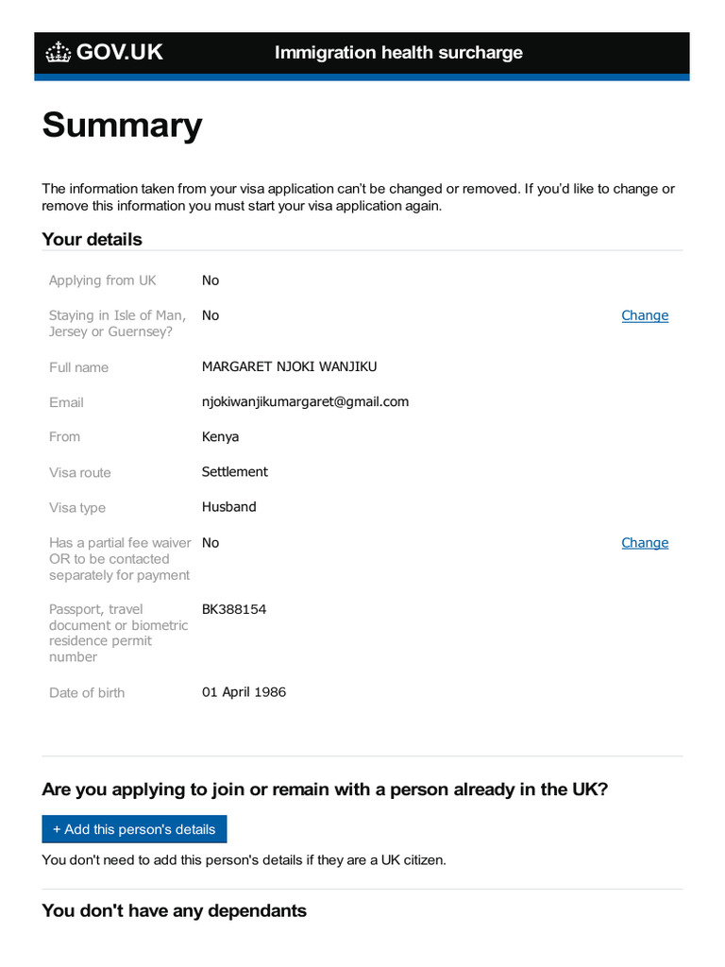Click the full name MARGARET NJOKI WANJIKU

pyautogui.click(x=289, y=366)
